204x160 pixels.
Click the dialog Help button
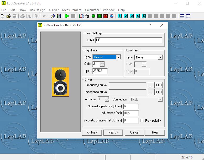coord(155,132)
